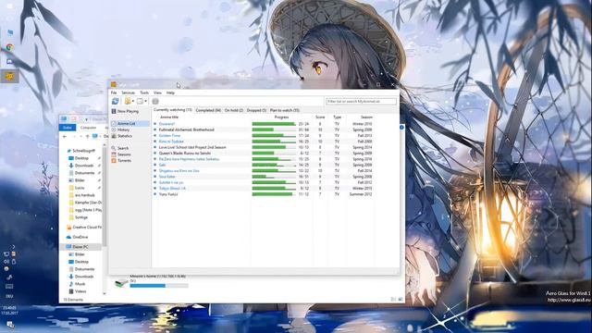Sort by the Type column header

(337, 117)
